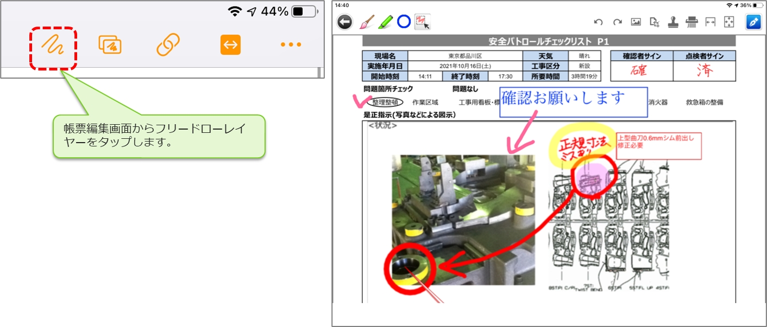Tap the crop-and-copy page icon
Viewport: 767px width, 327px height.
[655, 22]
